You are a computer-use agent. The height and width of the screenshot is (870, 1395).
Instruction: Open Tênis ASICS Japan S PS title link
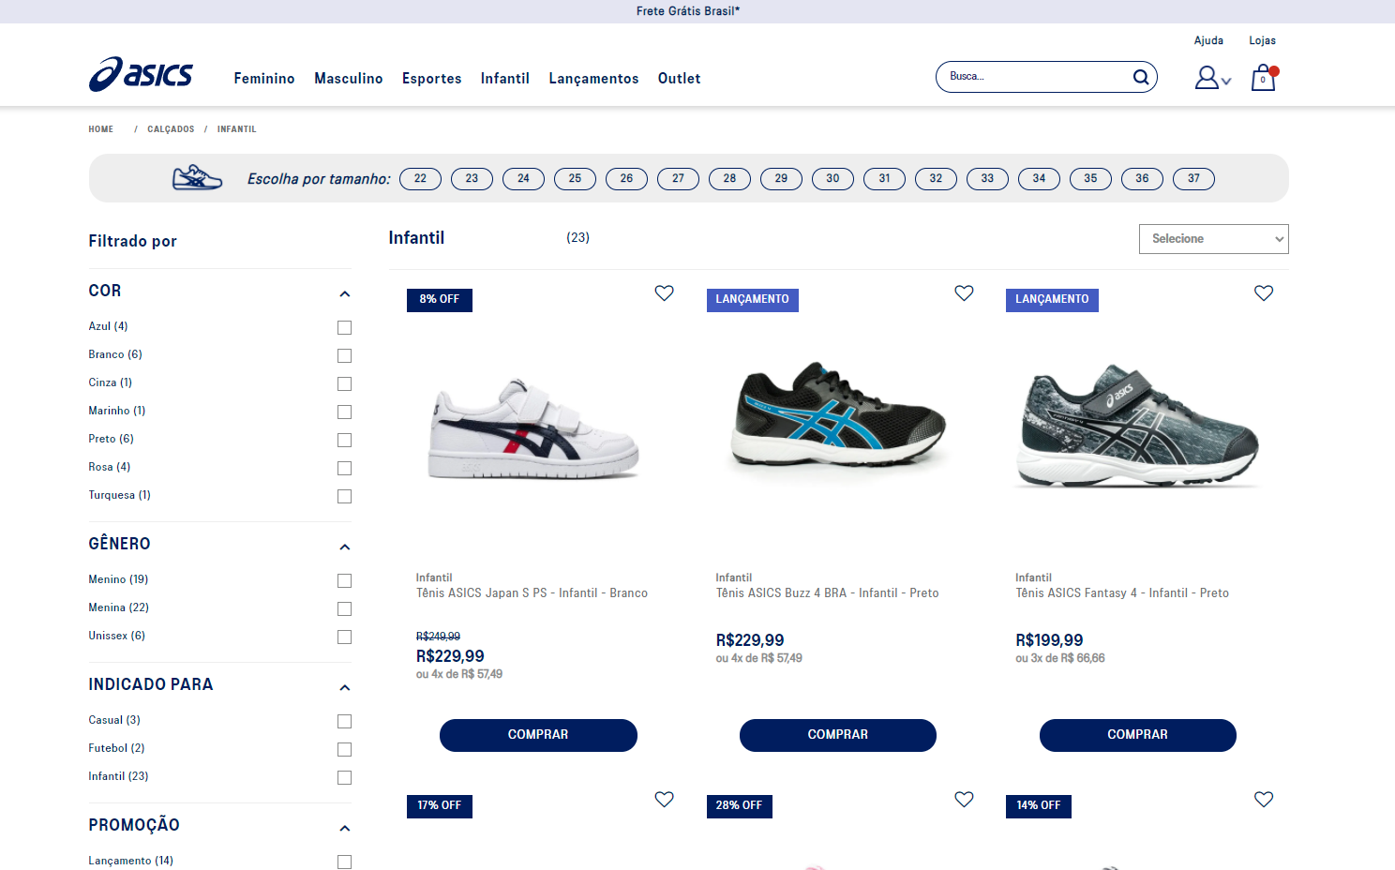pos(532,593)
